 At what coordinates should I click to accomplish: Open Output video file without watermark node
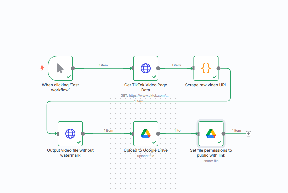[70, 134]
